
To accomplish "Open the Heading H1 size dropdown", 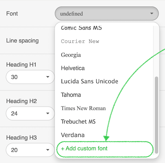I will [x=30, y=77].
